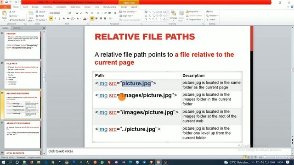The height and width of the screenshot is (165, 294).
Task: Reset the slide layout
Action: click(40, 16)
